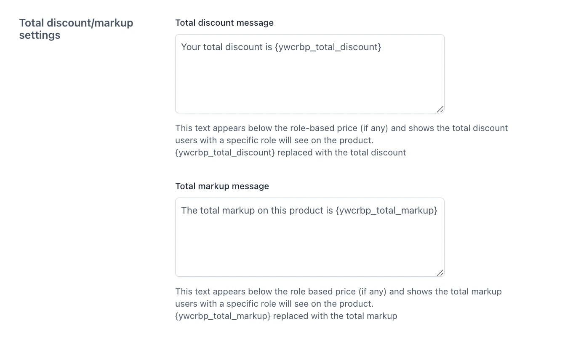The height and width of the screenshot is (353, 565).
Task: Click the Total discount message text area
Action: [x=309, y=74]
